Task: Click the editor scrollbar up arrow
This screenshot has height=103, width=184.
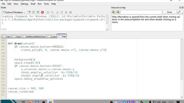Action: pyautogui.click(x=182, y=40)
